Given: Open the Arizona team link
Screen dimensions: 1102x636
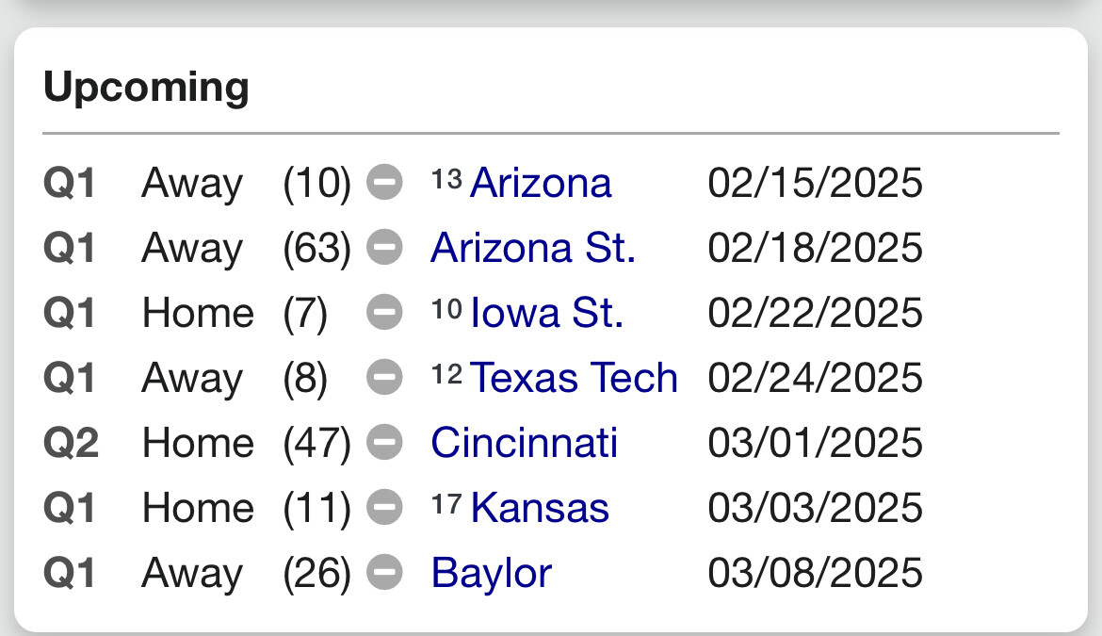Looking at the screenshot, I should coord(540,183).
